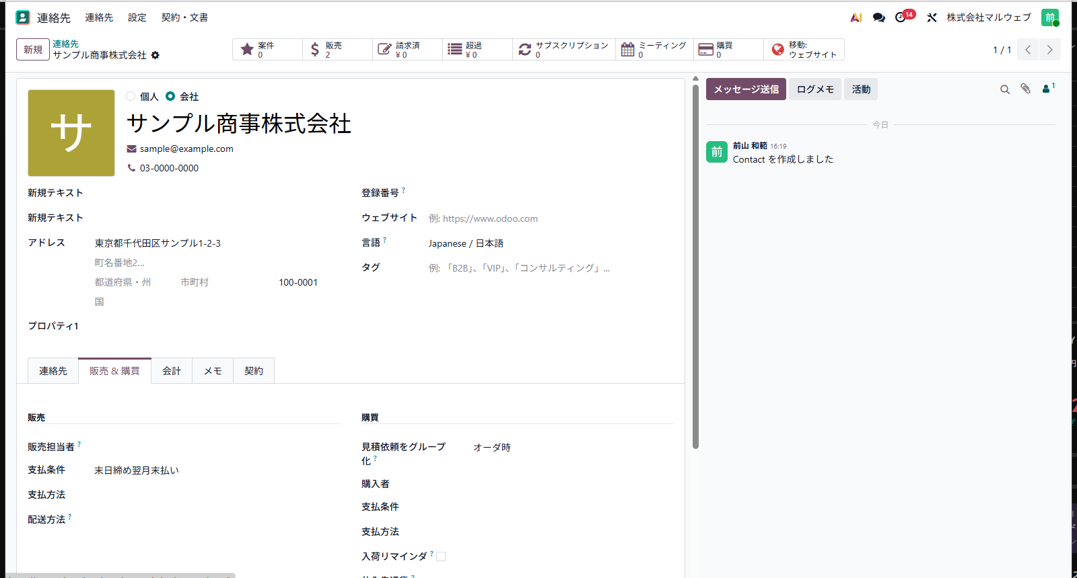
Task: Open activities clock icon with badge 14
Action: [904, 16]
